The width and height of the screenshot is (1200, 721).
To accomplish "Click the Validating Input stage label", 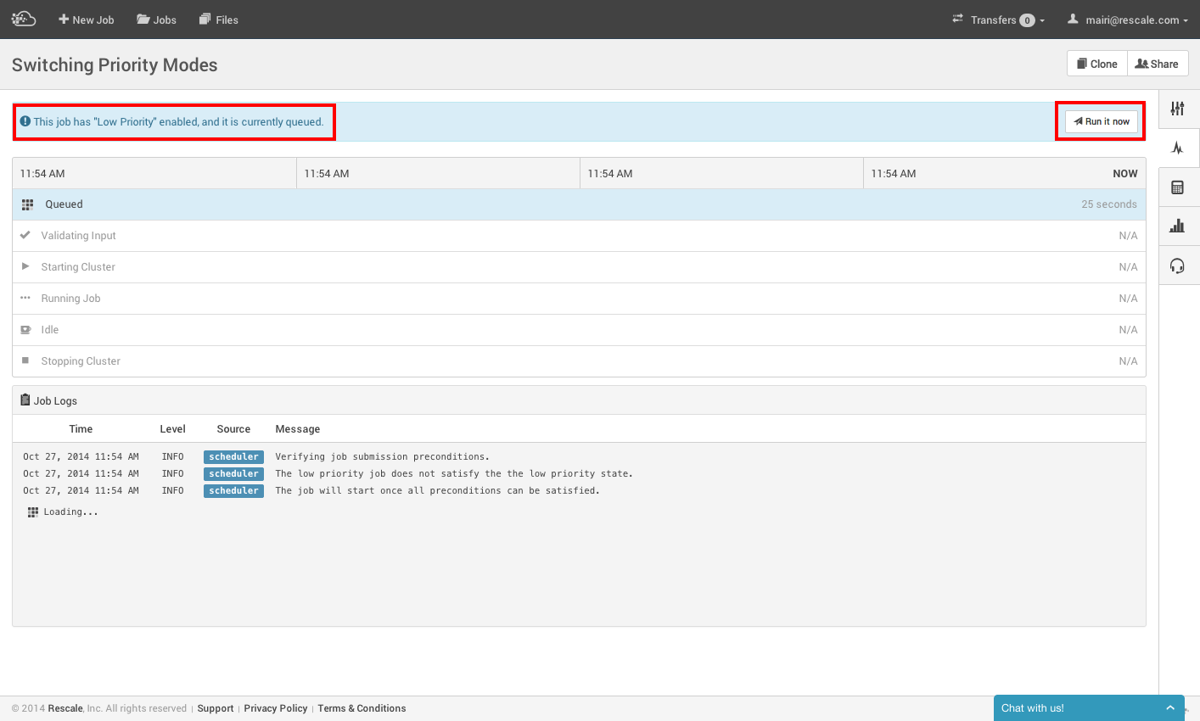I will (79, 236).
